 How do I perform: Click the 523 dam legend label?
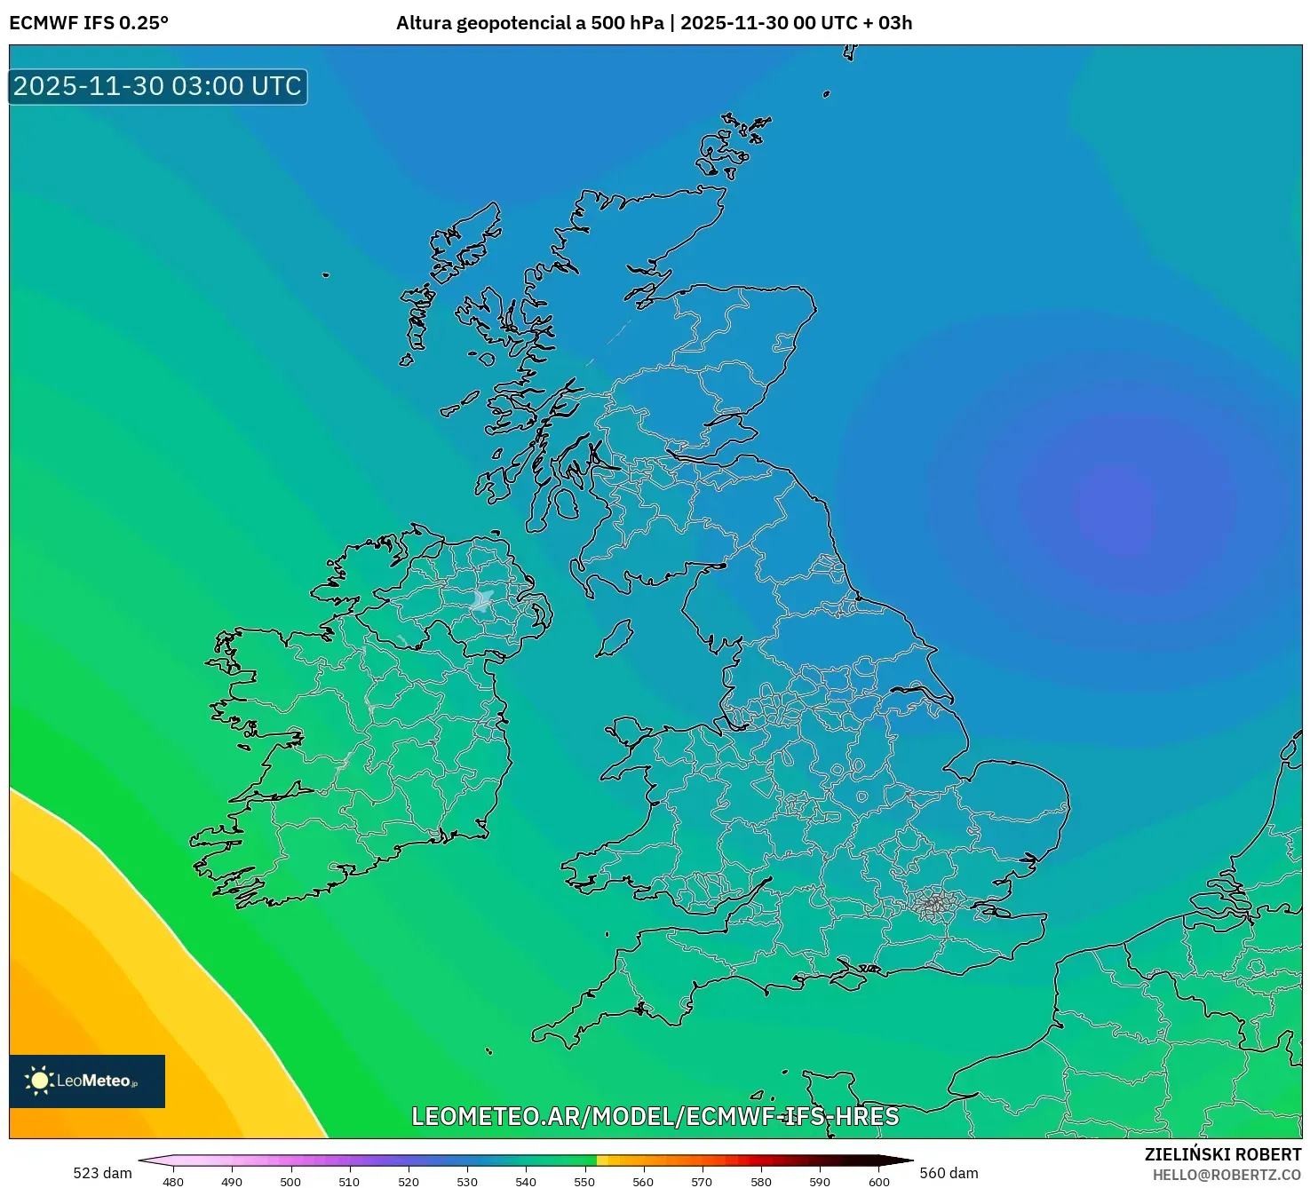100,1174
